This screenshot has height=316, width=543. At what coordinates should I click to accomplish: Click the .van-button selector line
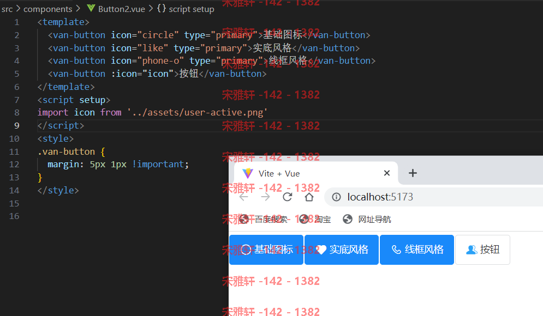tap(71, 152)
